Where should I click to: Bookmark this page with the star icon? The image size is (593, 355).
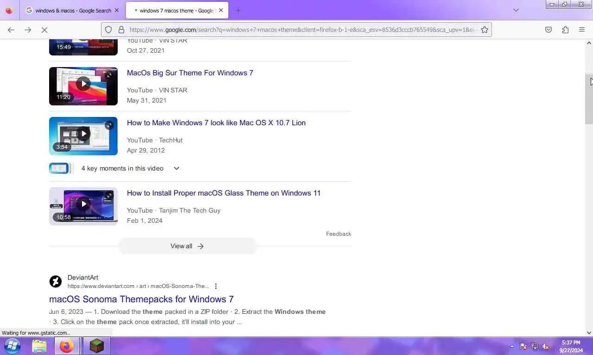[x=485, y=30]
